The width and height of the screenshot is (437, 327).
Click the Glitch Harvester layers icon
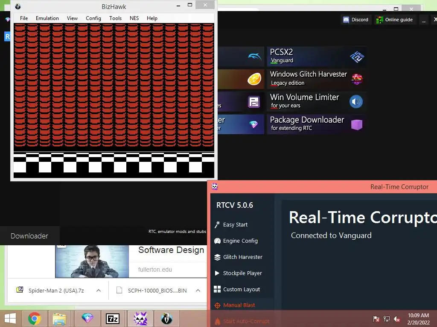coord(217,257)
